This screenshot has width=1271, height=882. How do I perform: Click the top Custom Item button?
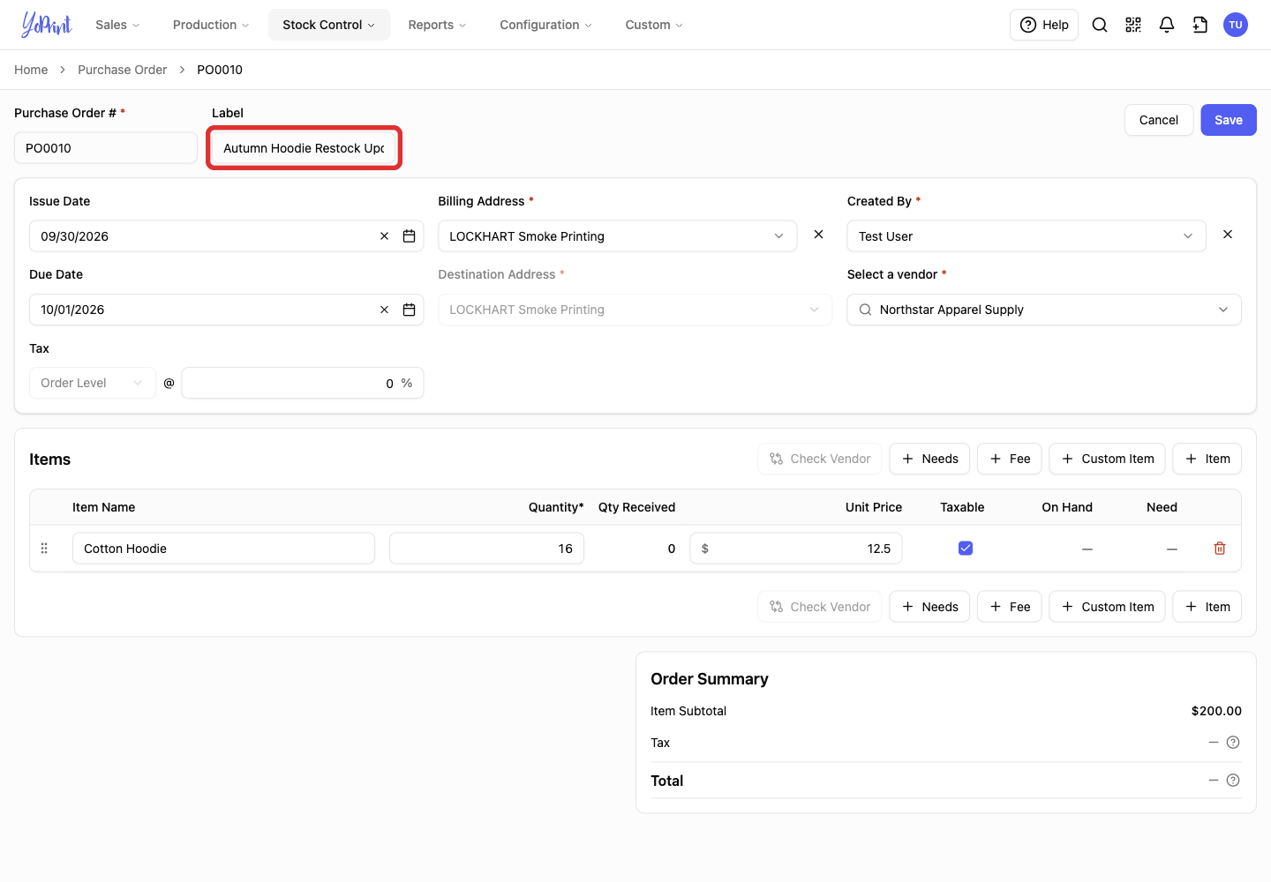pos(1107,459)
